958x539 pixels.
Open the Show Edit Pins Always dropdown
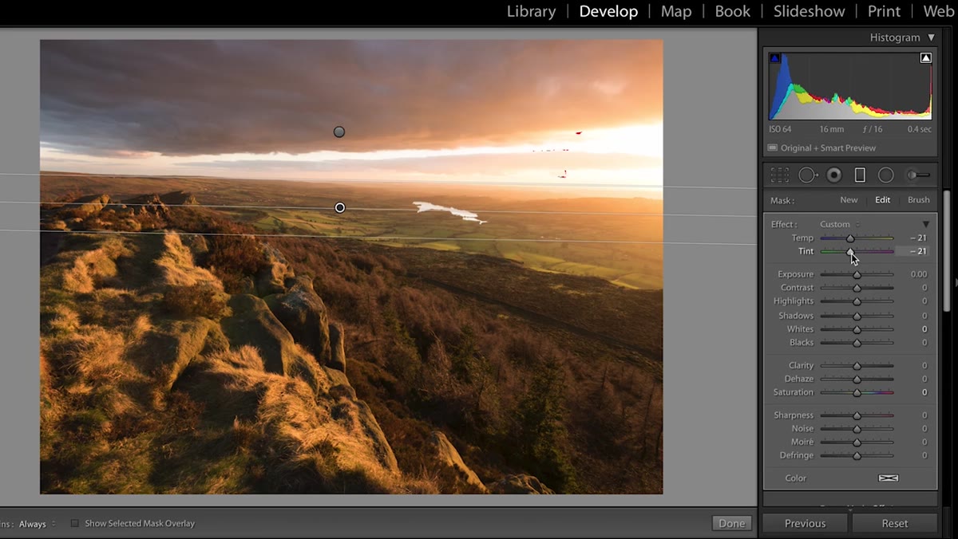[x=38, y=524]
